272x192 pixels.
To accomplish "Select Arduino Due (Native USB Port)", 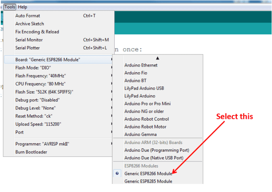I will [x=158, y=158].
